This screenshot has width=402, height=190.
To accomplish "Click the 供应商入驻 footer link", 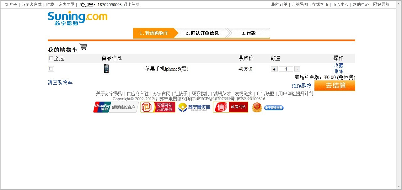I will (138, 93).
